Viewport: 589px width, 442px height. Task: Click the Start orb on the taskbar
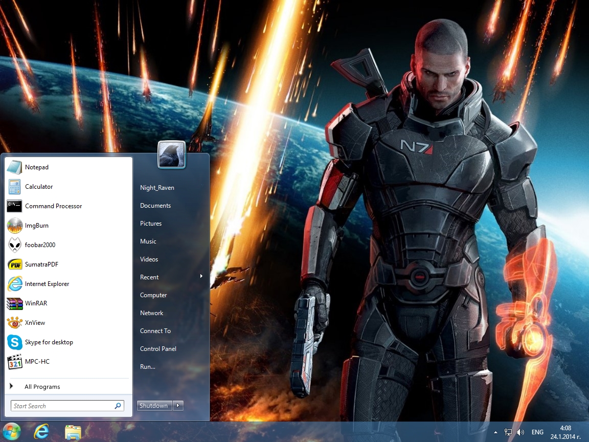(12, 432)
